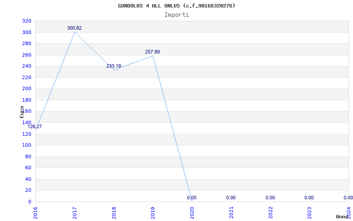Click the 0.00 label above 2020
This screenshot has width=353, height=221.
(192, 198)
